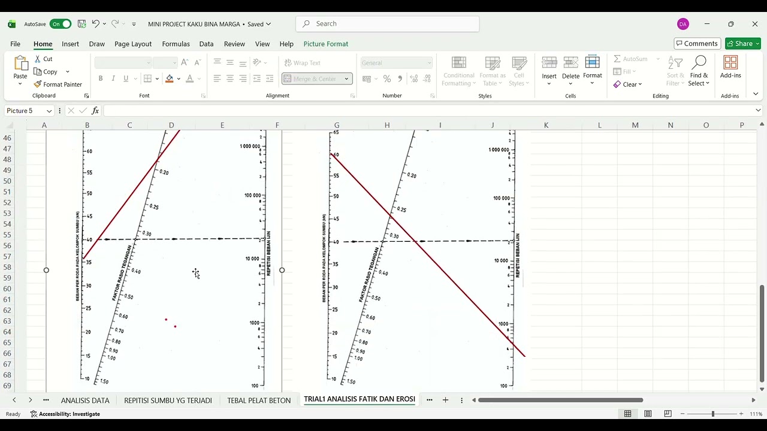Toggle the AutoSave switch

pos(61,24)
